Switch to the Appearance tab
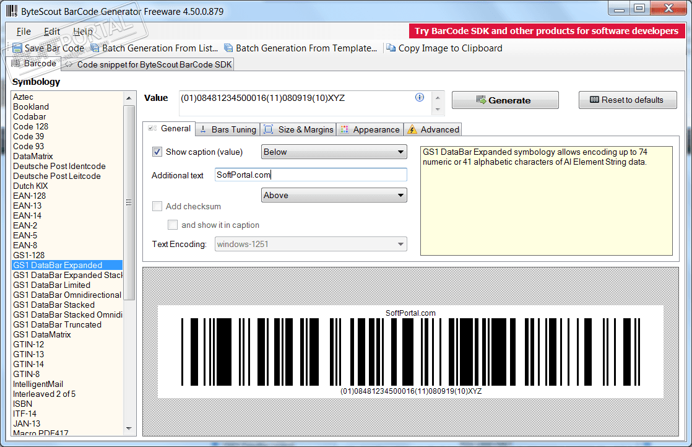The height and width of the screenshot is (447, 692). (x=370, y=129)
